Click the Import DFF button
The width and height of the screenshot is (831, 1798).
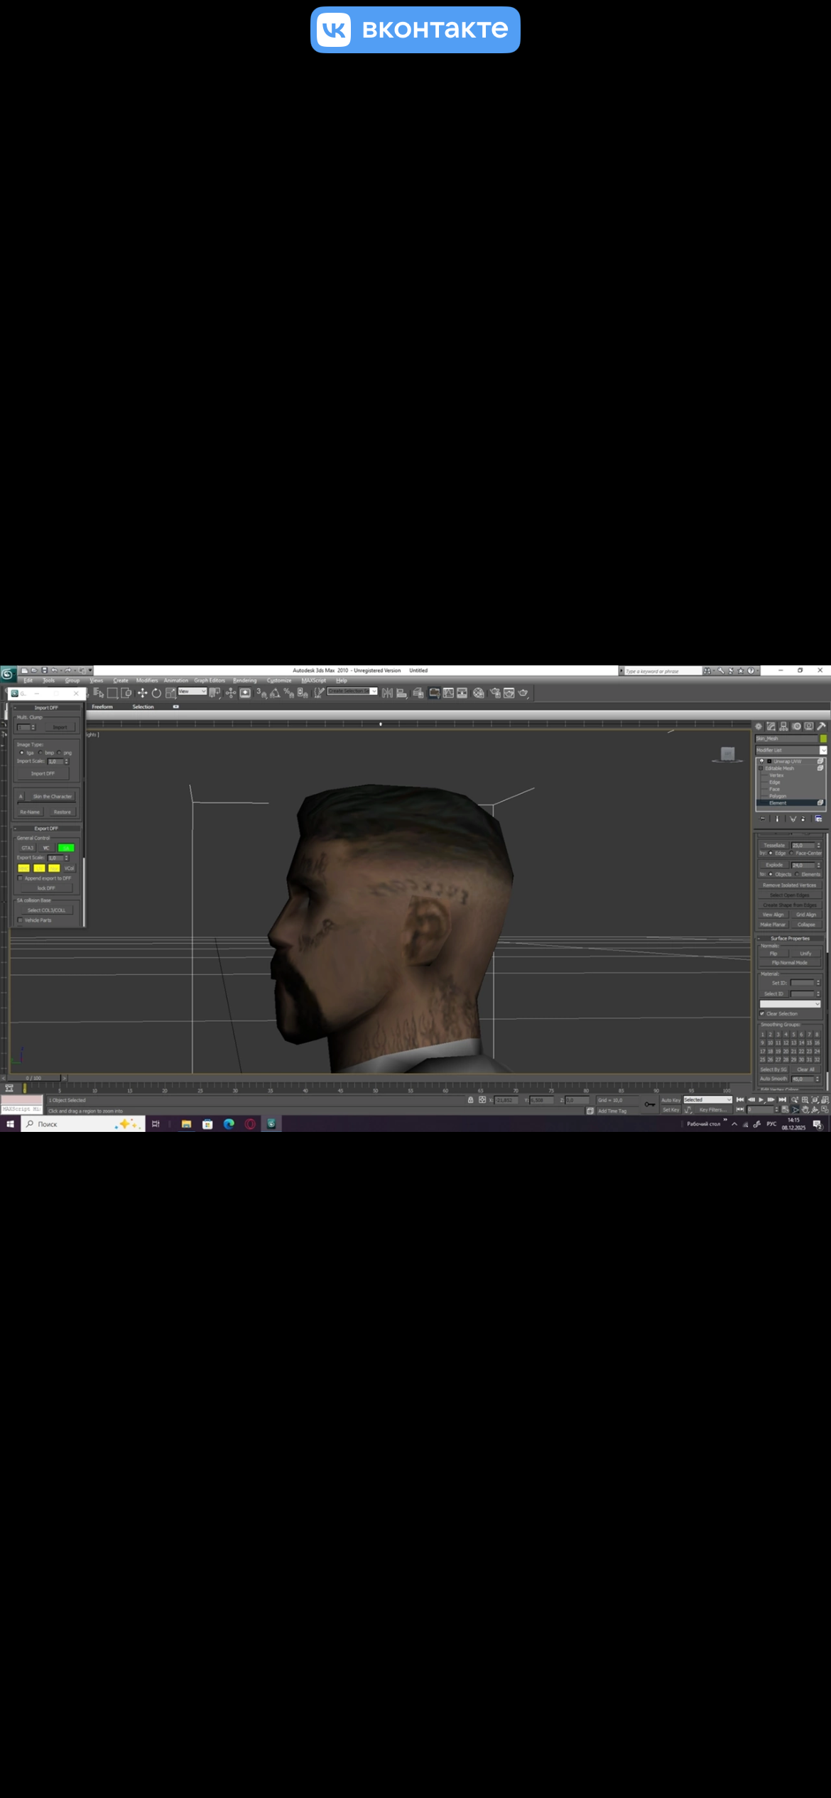(43, 773)
